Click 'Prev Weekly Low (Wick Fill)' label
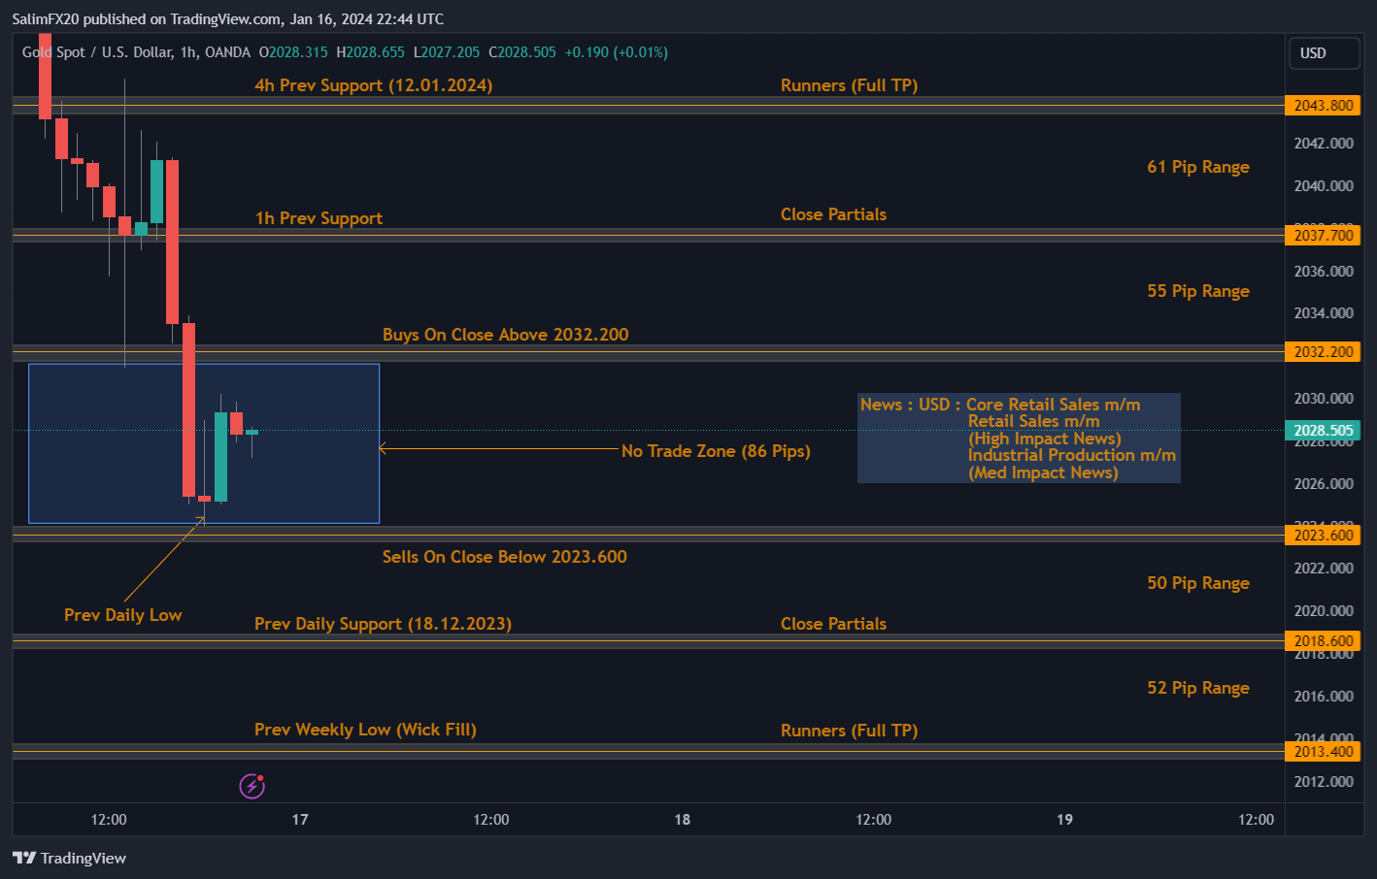Viewport: 1377px width, 879px height. (365, 730)
